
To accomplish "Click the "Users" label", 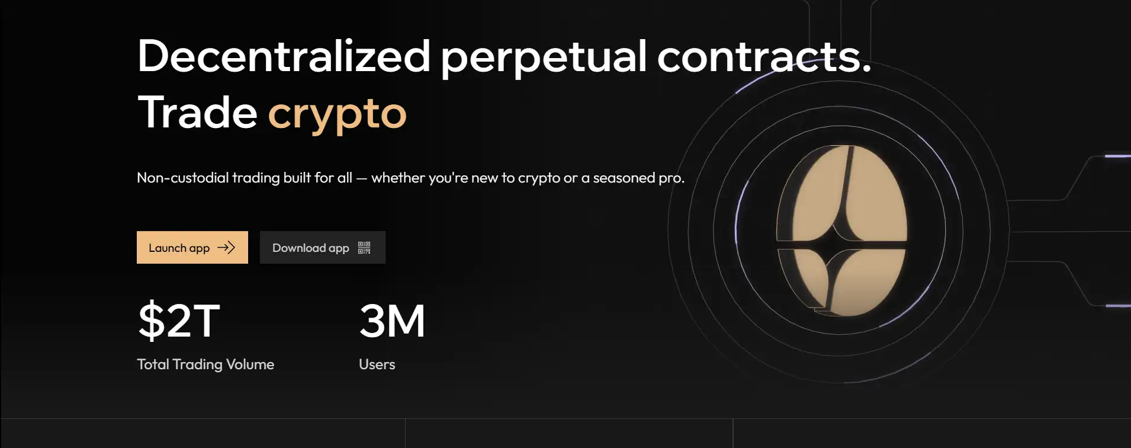I will pos(377,364).
